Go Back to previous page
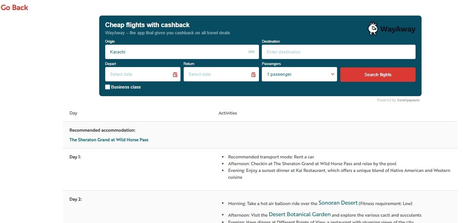The image size is (463, 223). click(14, 8)
